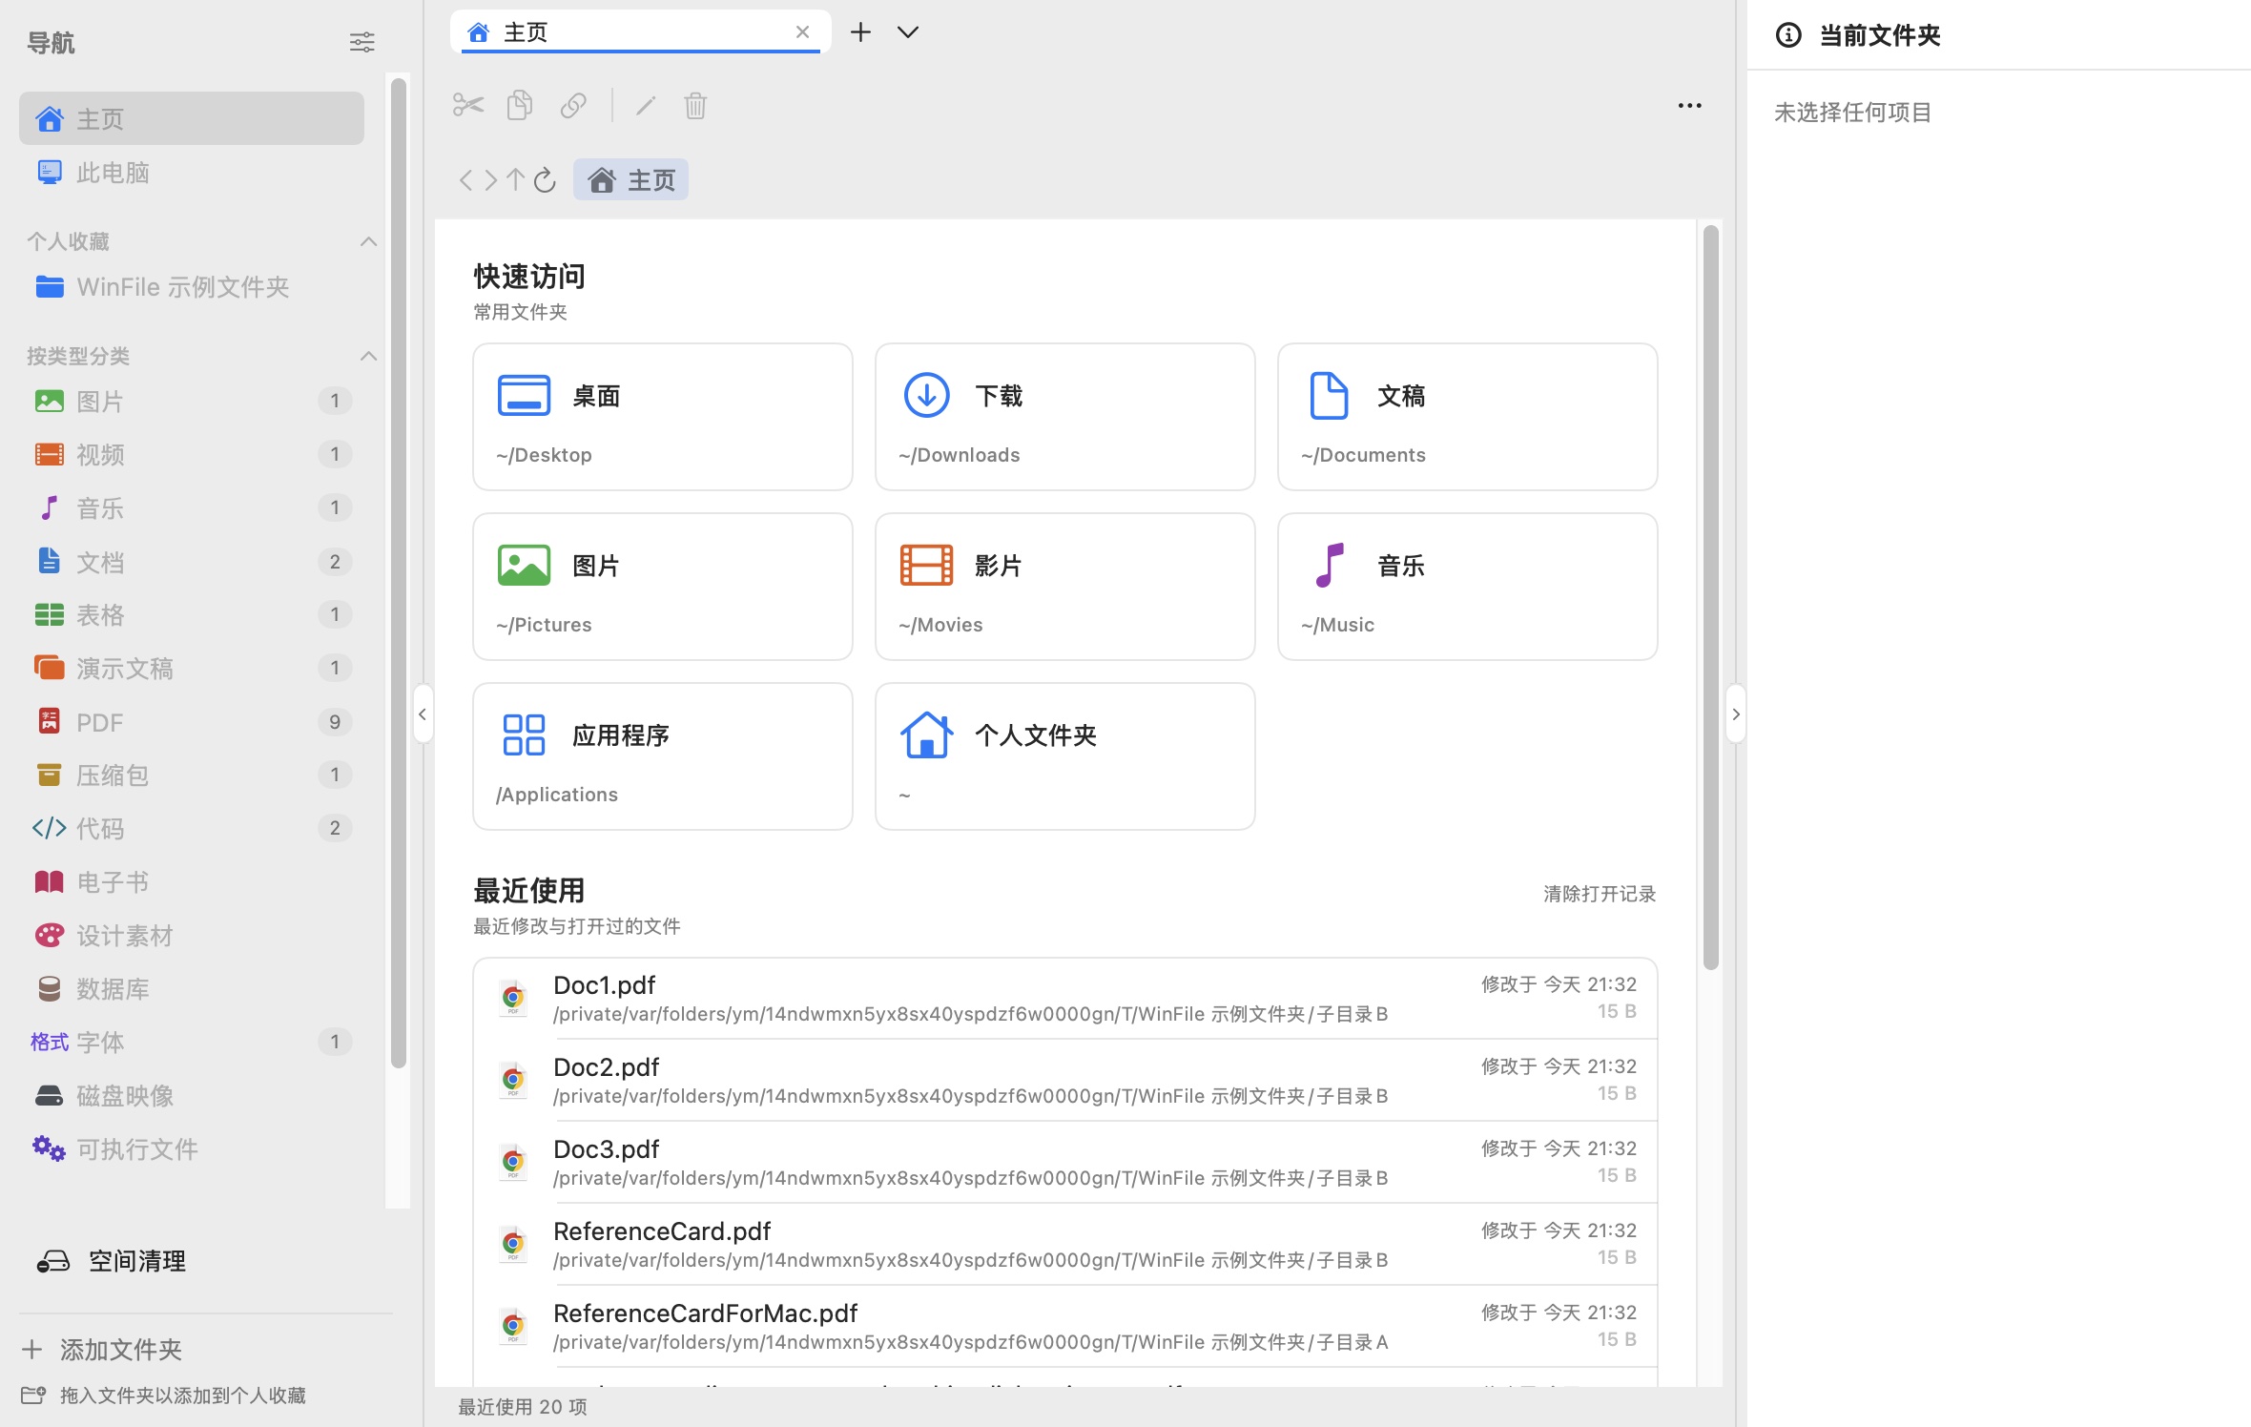
Task: Click the navigation settings sliders icon
Action: coord(361,42)
